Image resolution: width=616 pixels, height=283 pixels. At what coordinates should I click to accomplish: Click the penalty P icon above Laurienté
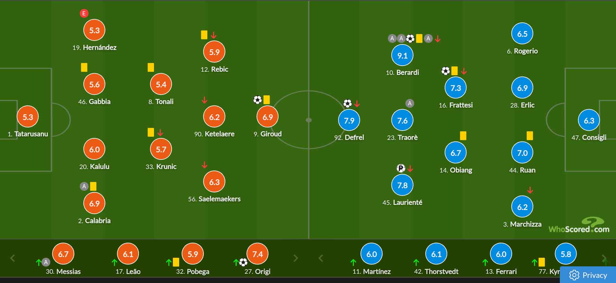click(x=401, y=168)
